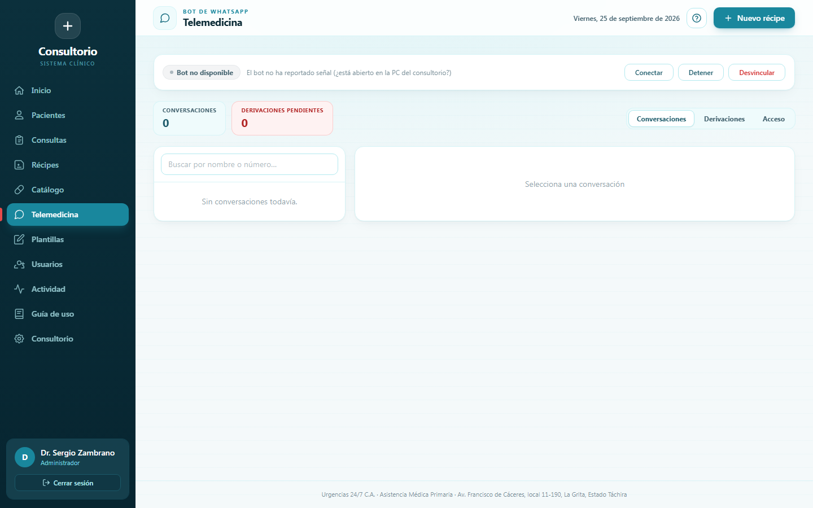Click the Catálogo pill icon
This screenshot has height=508, width=813.
coord(19,190)
